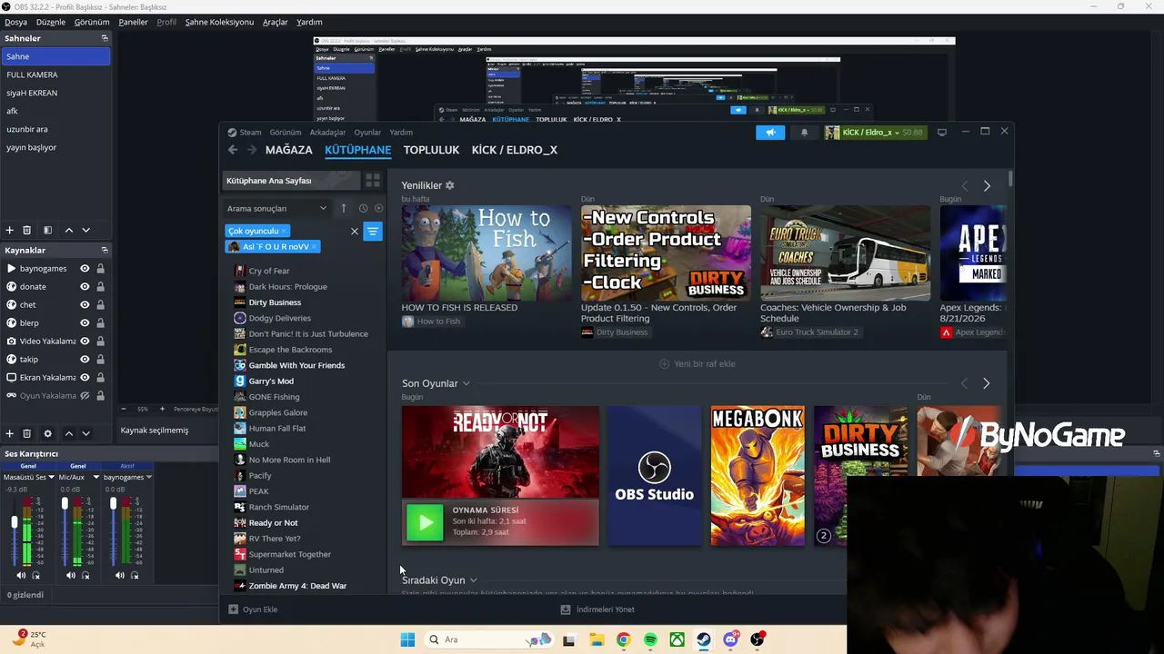Open OBS Araçlar menu
The width and height of the screenshot is (1164, 654).
[275, 22]
